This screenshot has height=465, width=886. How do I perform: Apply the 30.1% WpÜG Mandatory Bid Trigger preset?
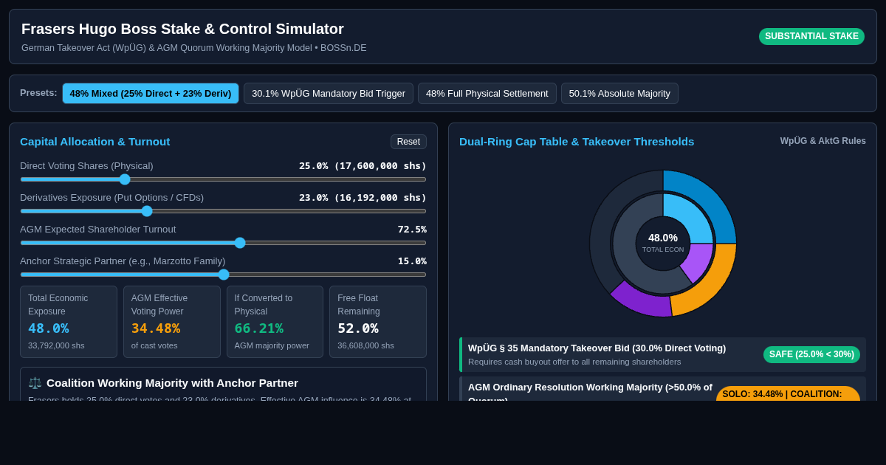[329, 94]
